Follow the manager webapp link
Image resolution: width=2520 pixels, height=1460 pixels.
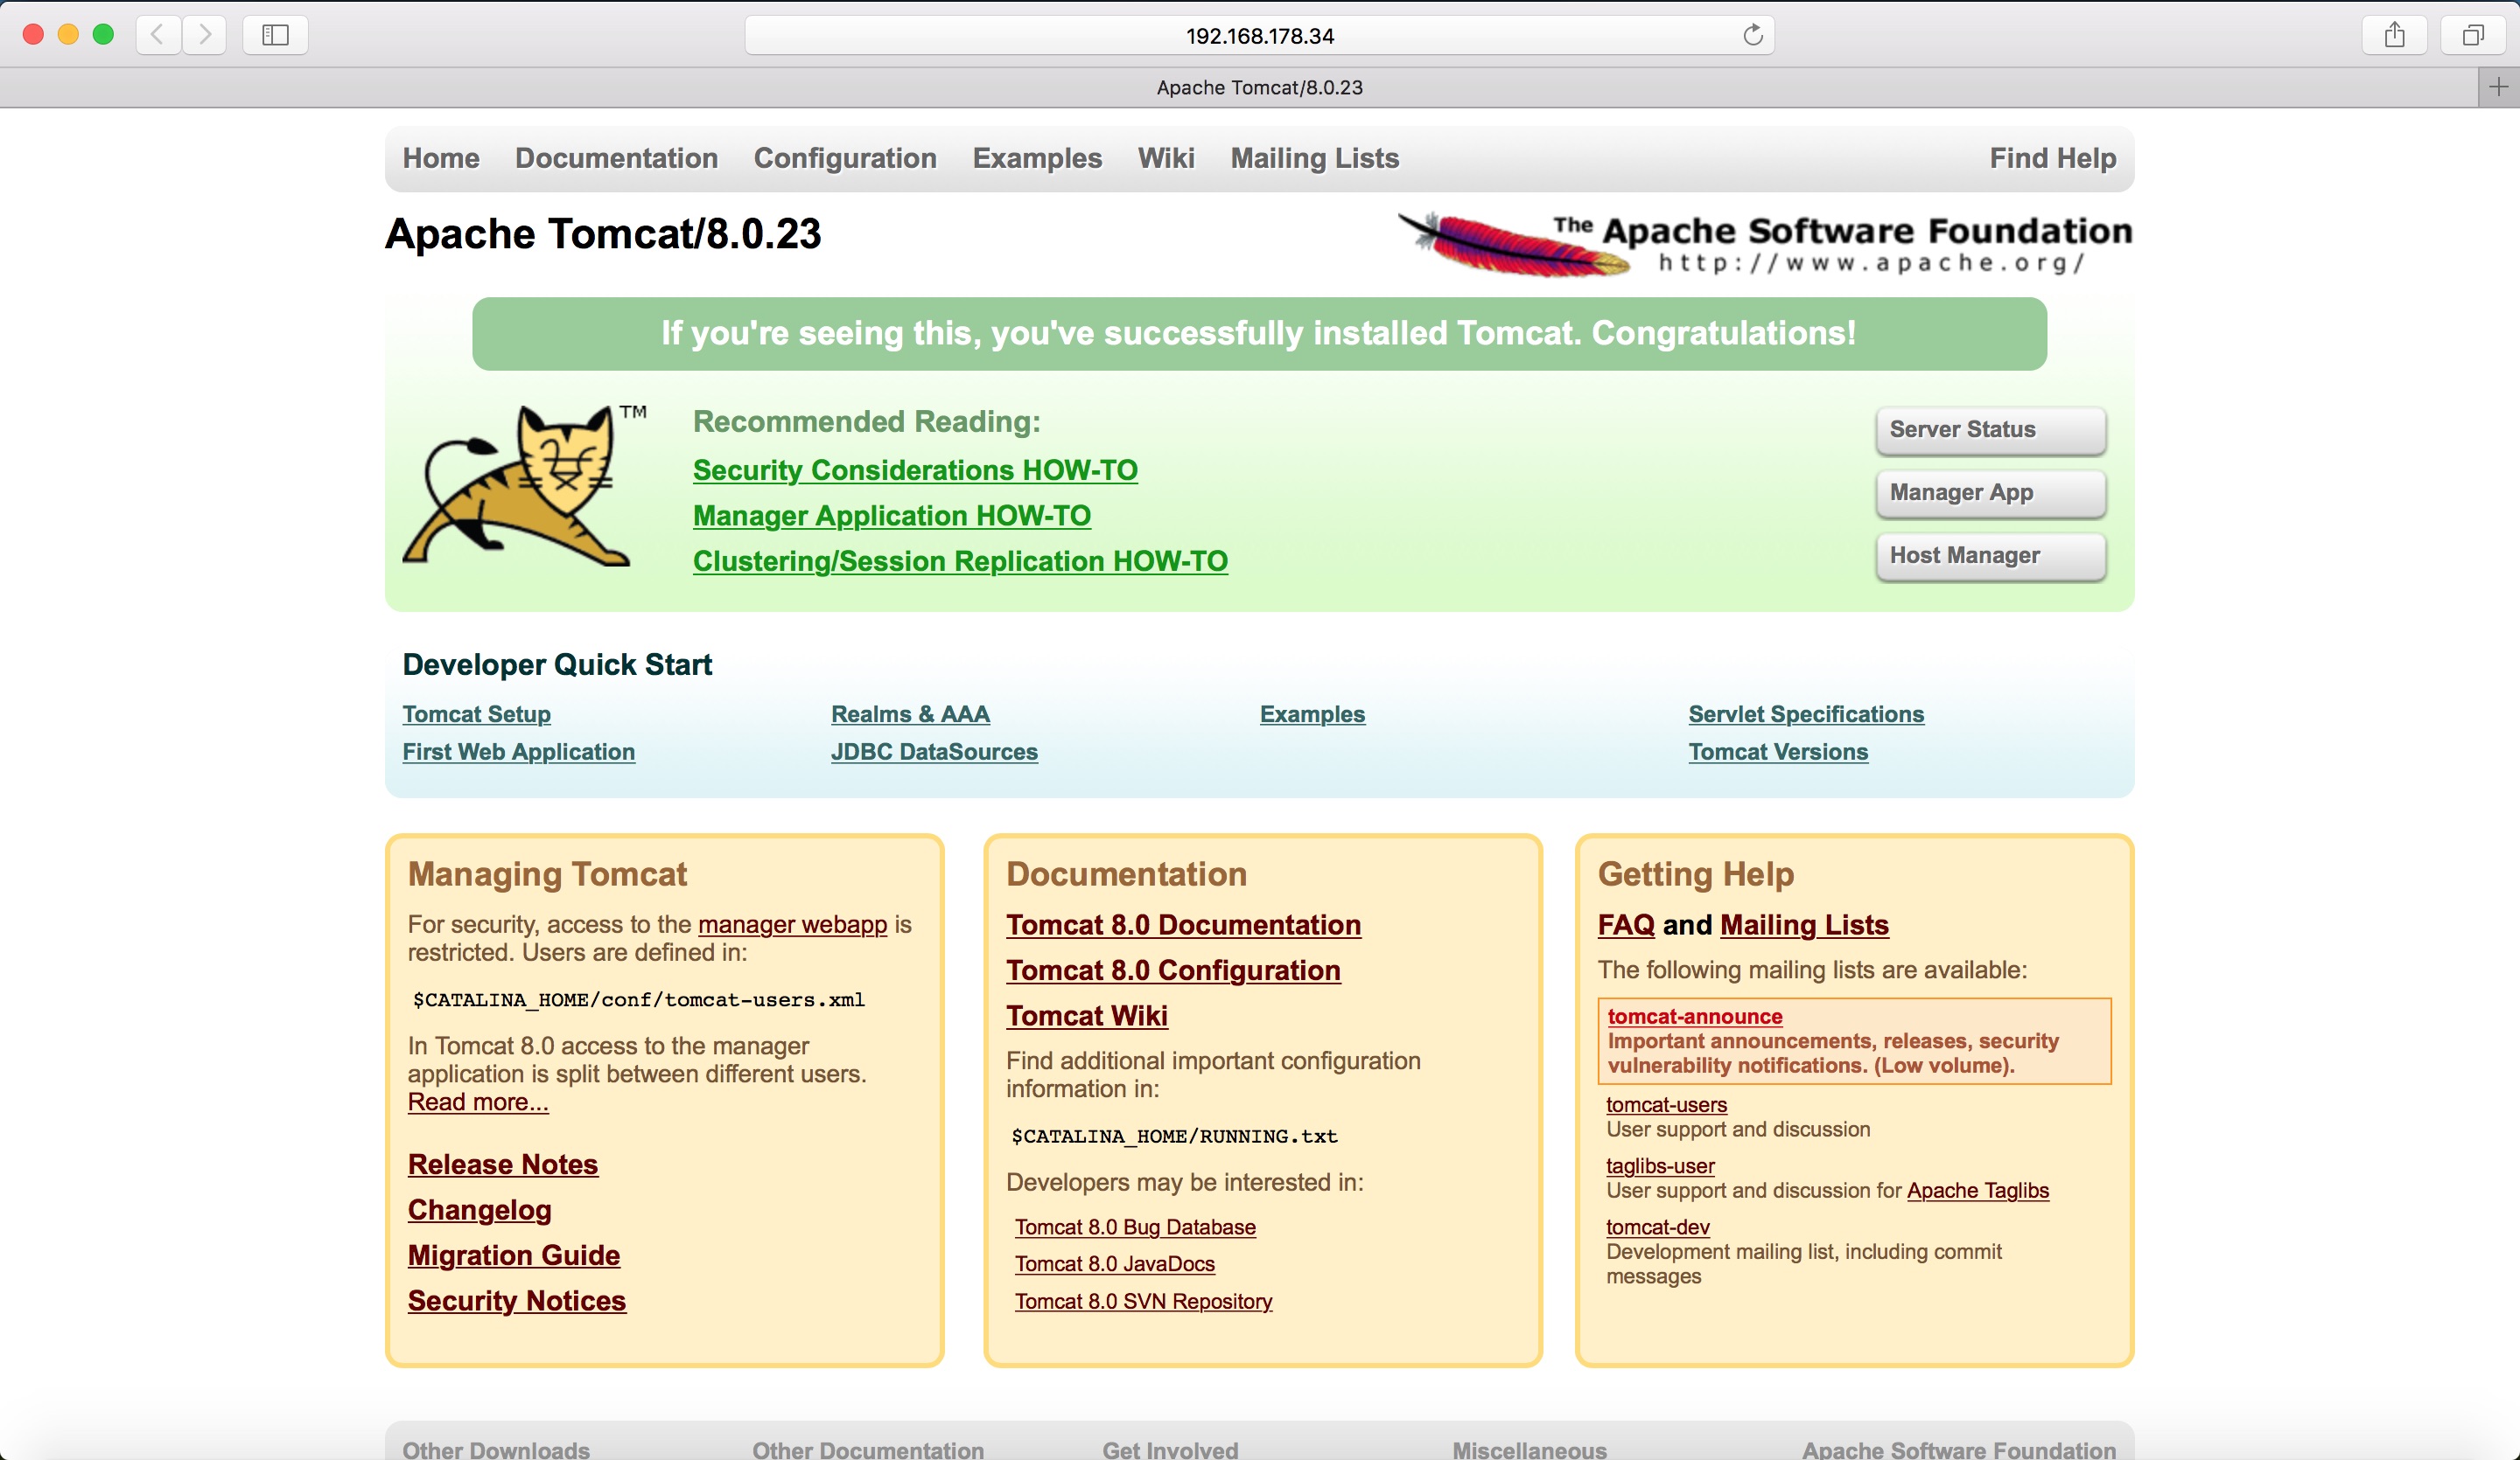(792, 924)
